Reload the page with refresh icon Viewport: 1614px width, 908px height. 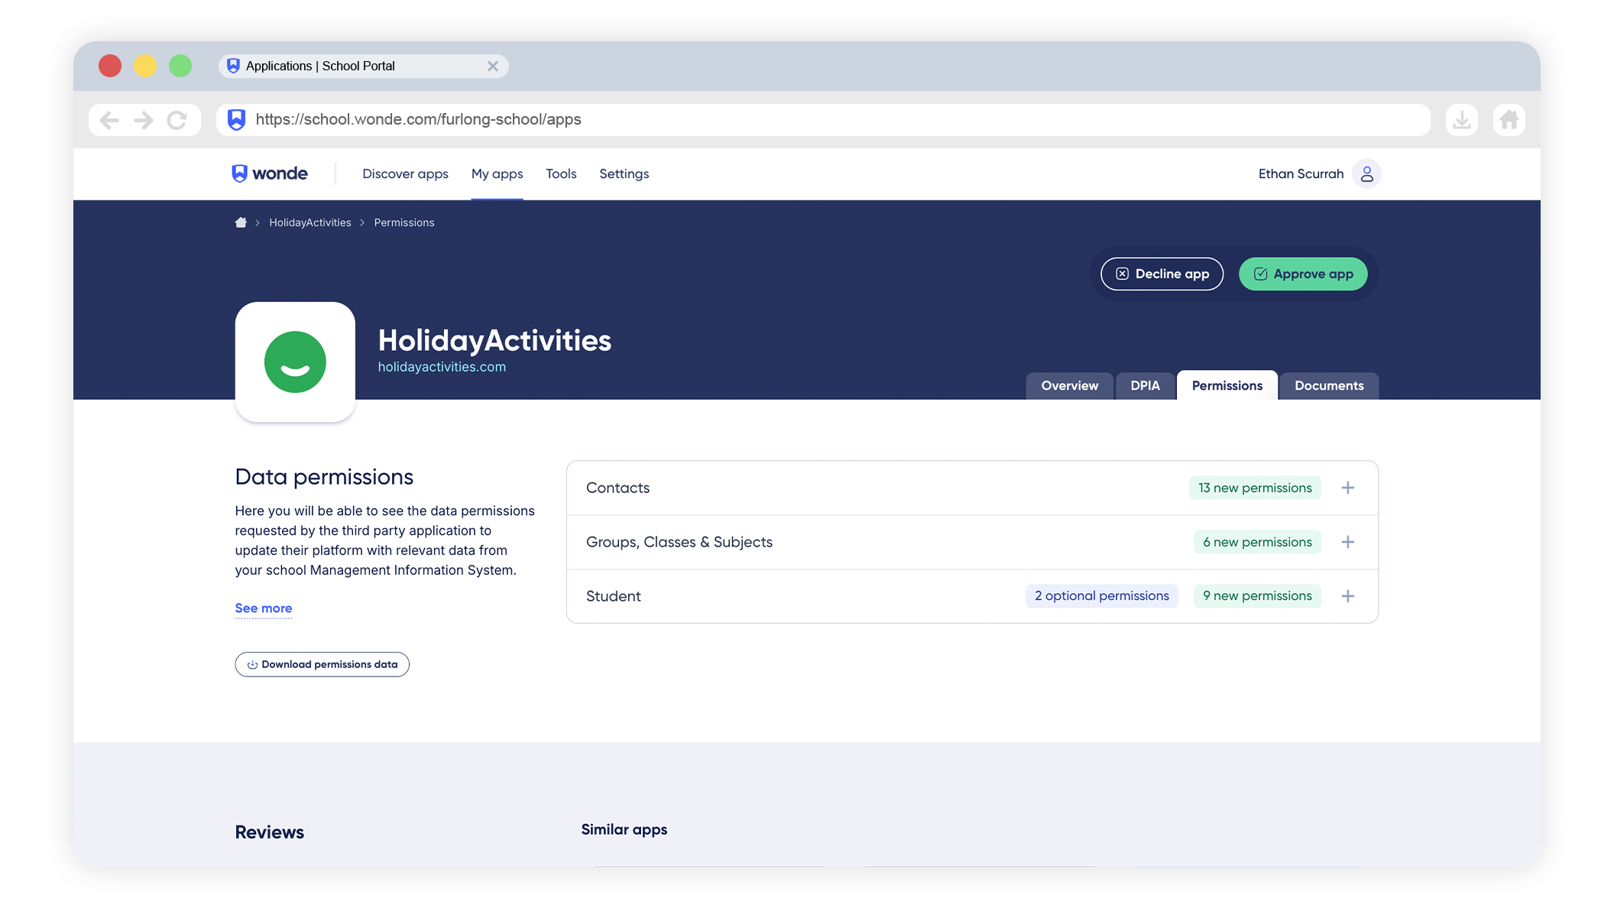(x=177, y=120)
